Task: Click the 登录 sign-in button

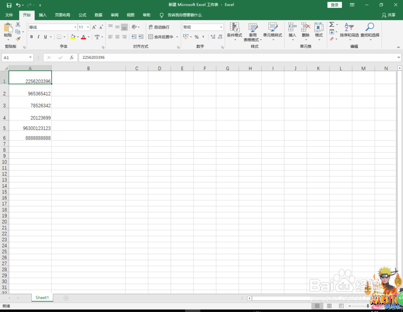Action: pyautogui.click(x=334, y=5)
